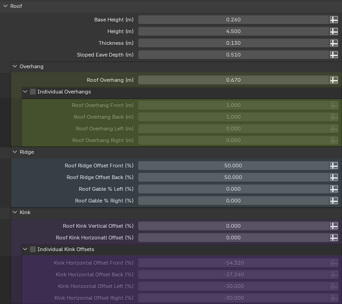Image resolution: width=342 pixels, height=304 pixels.
Task: Click the "Sloped Eave Depth (m)" label
Action: (x=105, y=55)
